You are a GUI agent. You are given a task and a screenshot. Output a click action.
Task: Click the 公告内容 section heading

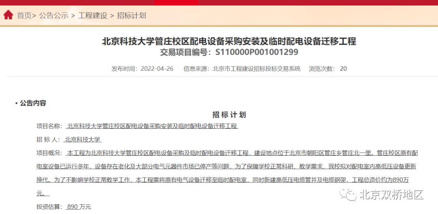33,104
